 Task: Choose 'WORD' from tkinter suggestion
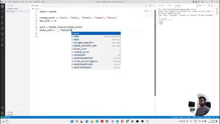[96, 40]
